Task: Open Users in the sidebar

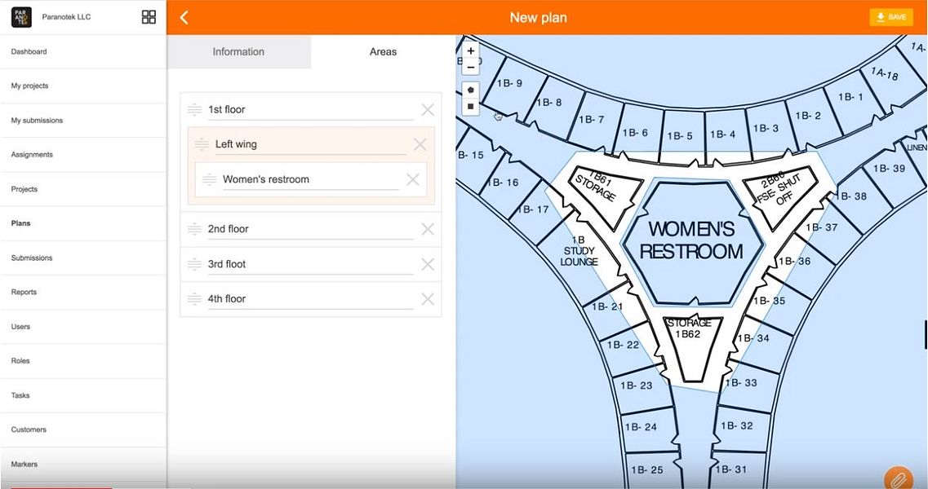Action: (83, 326)
